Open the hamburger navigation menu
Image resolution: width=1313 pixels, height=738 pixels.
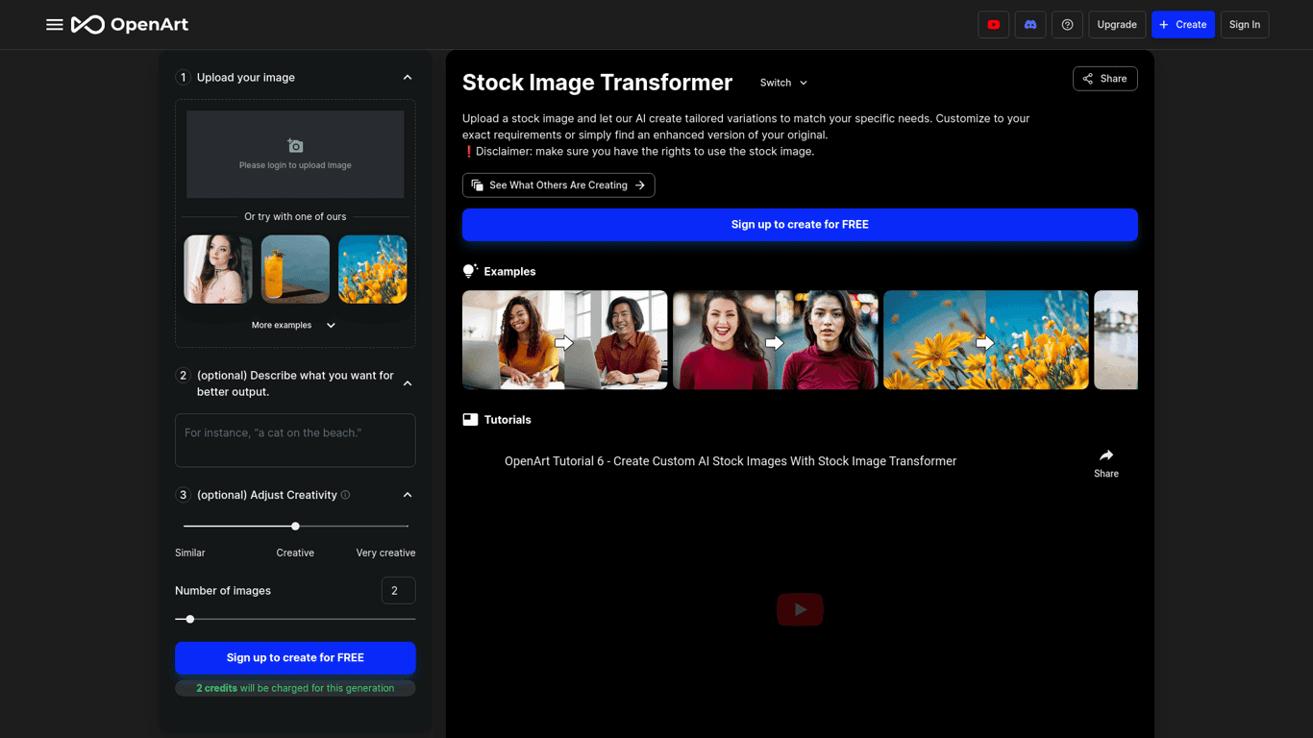(54, 24)
